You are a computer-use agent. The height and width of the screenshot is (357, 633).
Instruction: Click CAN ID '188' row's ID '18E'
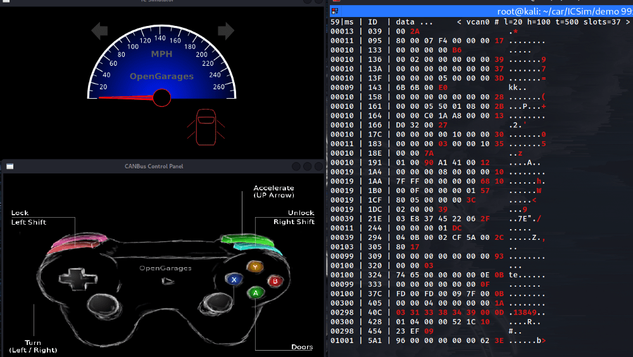[x=375, y=153]
